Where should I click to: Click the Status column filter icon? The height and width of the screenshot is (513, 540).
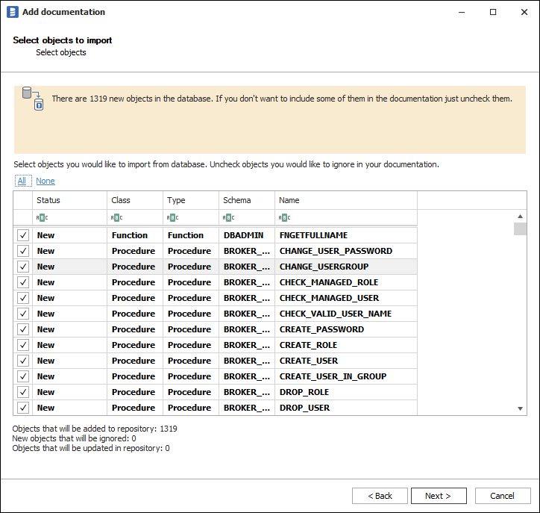41,217
